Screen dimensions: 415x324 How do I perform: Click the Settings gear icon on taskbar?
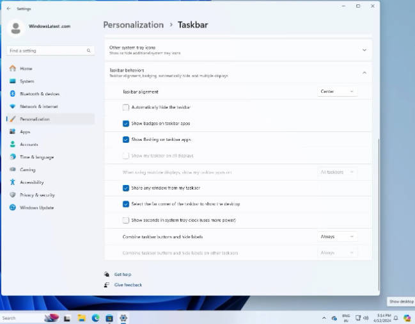coord(123,318)
